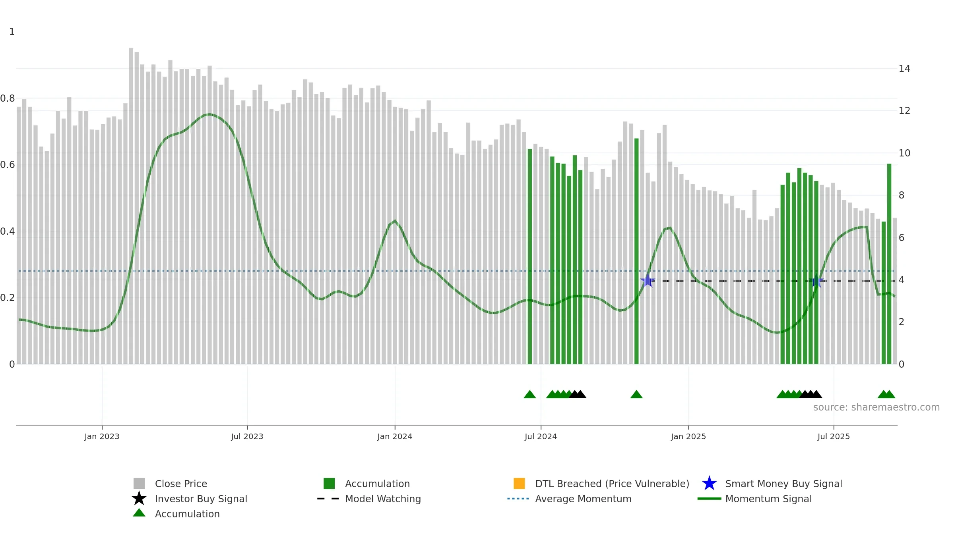954x536 pixels.
Task: Click the lone green triangle before Jul 2024
Action: coord(530,394)
